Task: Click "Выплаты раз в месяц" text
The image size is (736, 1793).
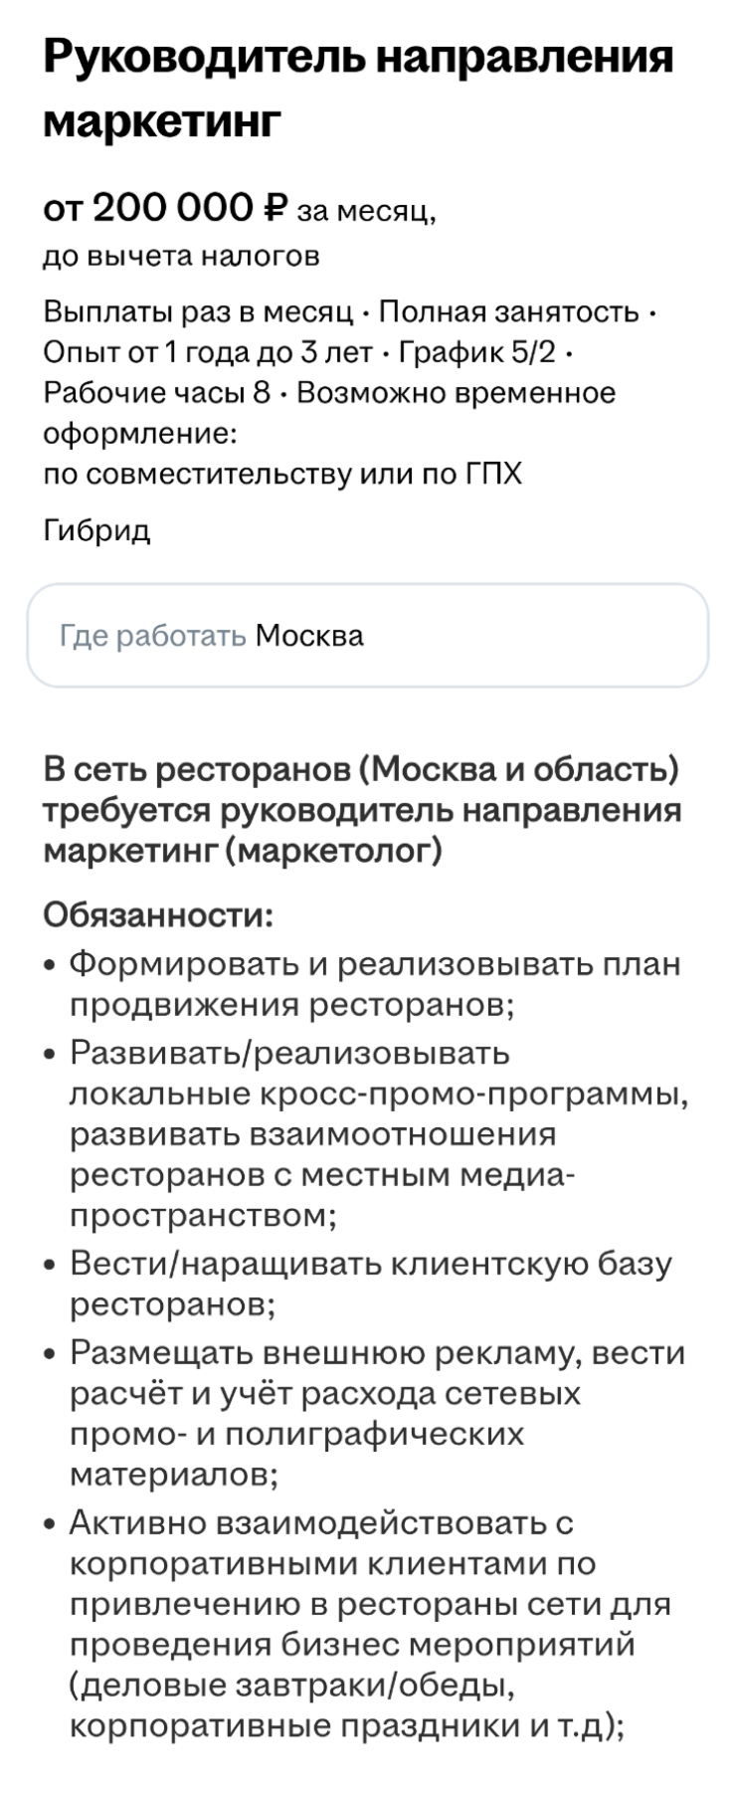Action: tap(198, 312)
